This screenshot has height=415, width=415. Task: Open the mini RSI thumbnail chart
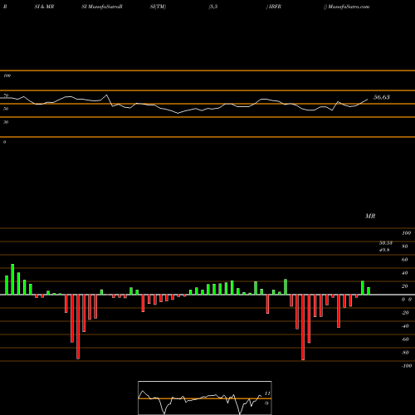(205, 398)
